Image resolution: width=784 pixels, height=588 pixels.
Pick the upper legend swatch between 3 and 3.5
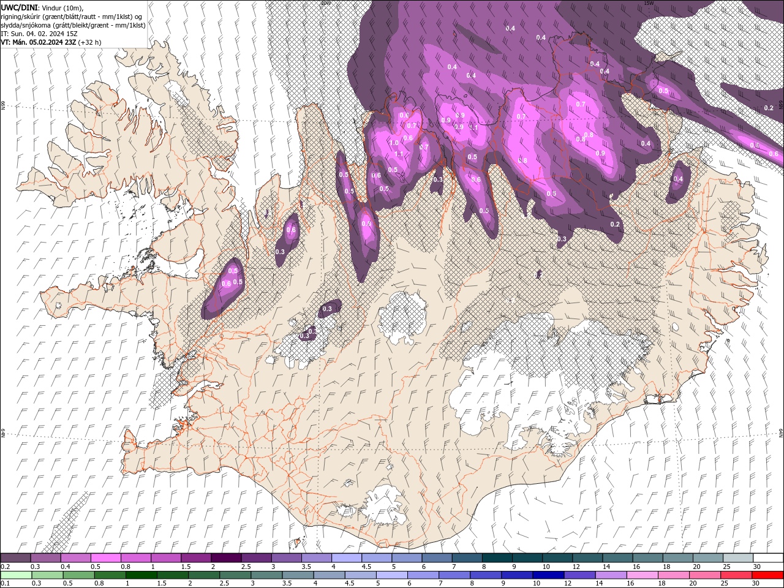[x=286, y=558]
